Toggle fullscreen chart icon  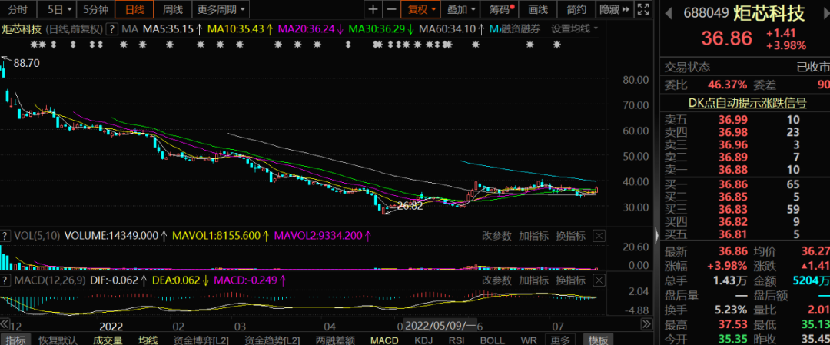pyautogui.click(x=643, y=9)
